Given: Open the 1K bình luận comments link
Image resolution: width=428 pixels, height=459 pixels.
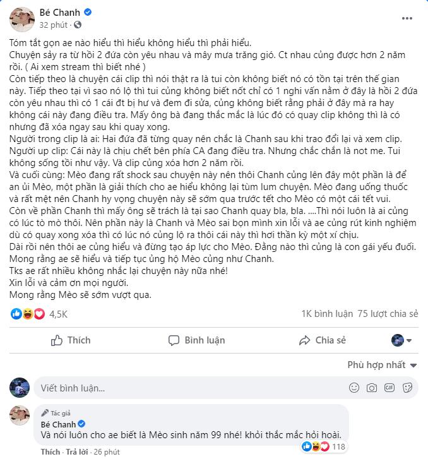Looking at the screenshot, I should pyautogui.click(x=326, y=314).
